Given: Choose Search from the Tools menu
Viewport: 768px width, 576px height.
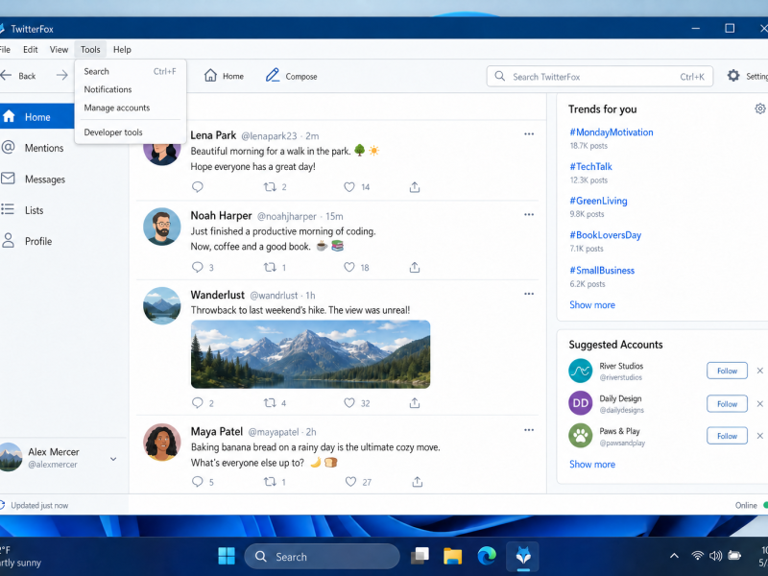Looking at the screenshot, I should point(131,71).
